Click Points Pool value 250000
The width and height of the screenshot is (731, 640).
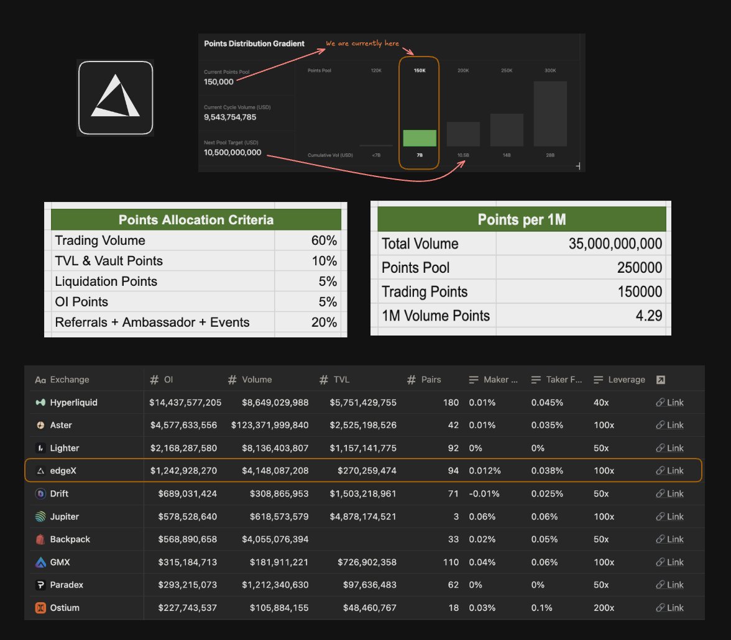point(640,268)
